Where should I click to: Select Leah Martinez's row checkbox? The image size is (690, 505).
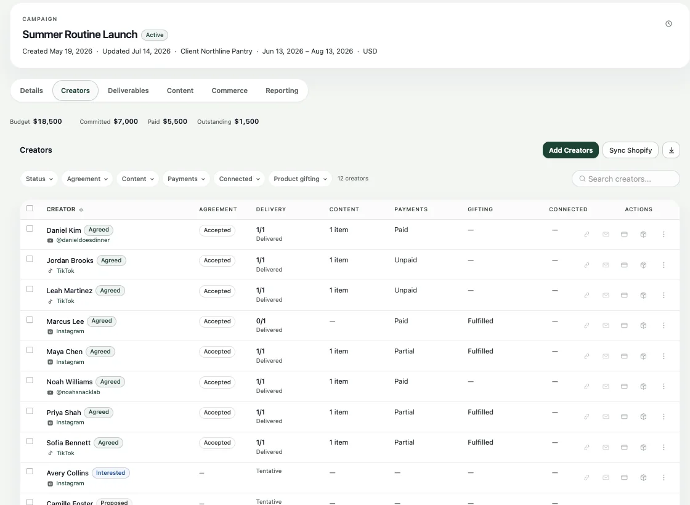(30, 289)
